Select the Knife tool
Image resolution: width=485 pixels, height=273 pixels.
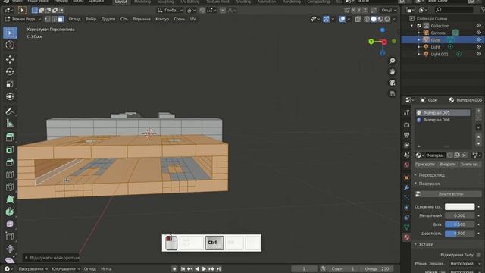pos(10,187)
